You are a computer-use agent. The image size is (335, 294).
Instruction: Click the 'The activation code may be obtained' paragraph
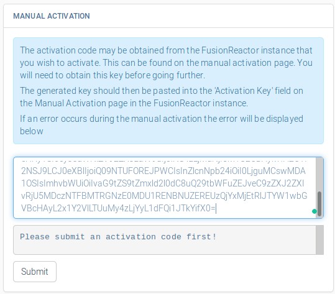point(166,63)
